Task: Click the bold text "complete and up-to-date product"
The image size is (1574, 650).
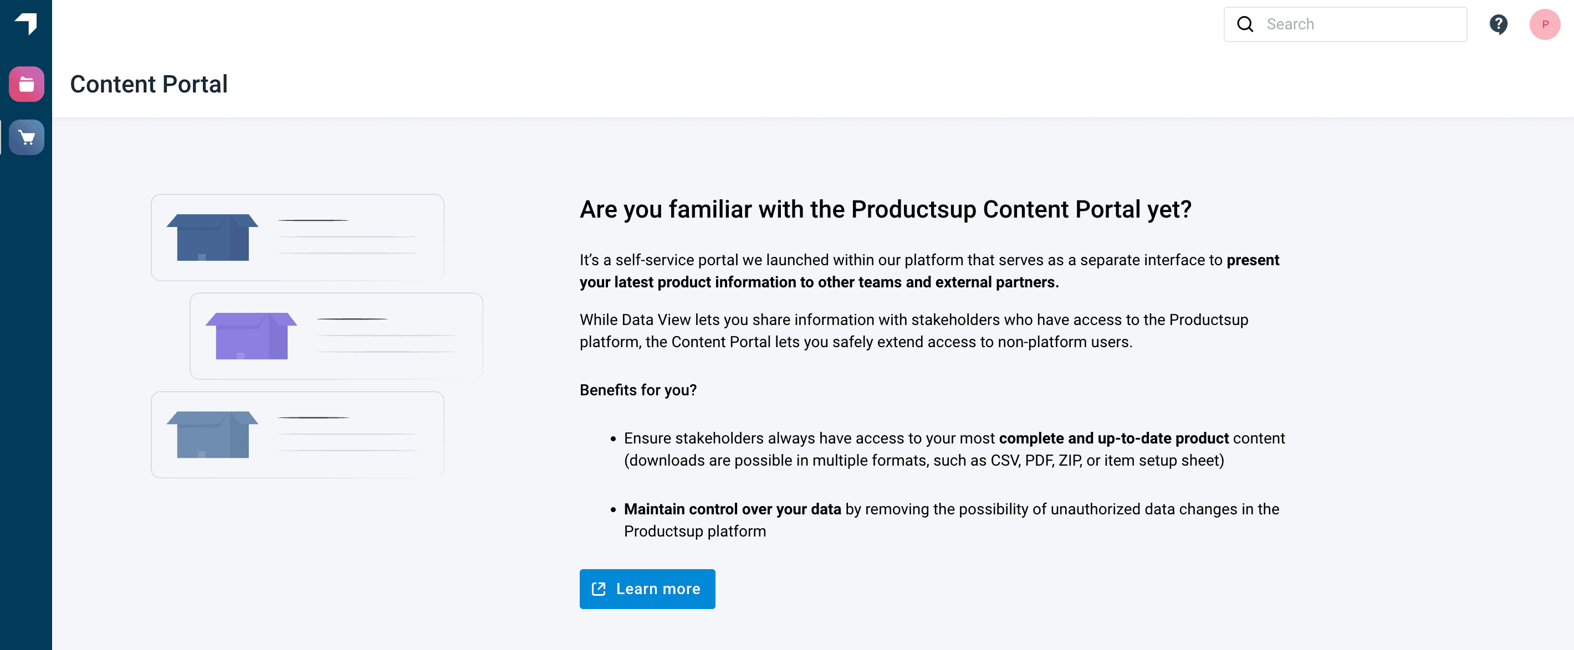Action: [x=1113, y=438]
